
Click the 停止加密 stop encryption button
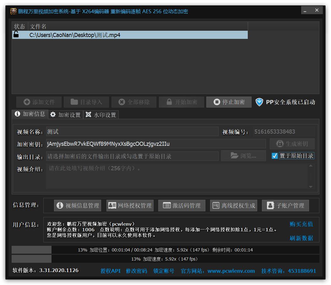pos(229,102)
